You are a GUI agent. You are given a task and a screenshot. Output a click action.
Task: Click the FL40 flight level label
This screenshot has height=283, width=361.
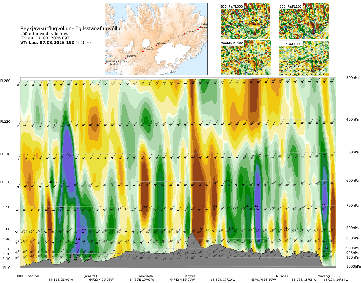6,240
